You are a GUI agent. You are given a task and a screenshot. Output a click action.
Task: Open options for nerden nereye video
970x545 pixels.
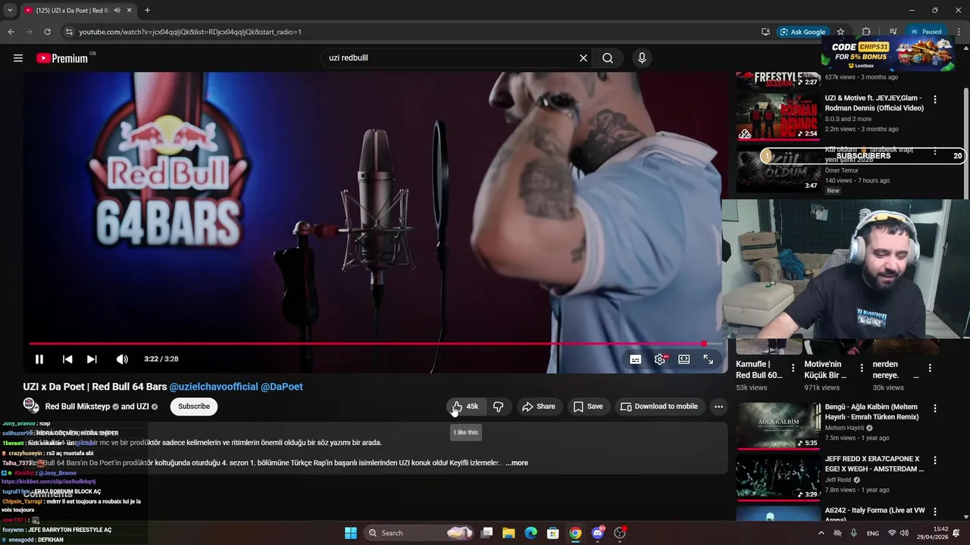coord(930,369)
